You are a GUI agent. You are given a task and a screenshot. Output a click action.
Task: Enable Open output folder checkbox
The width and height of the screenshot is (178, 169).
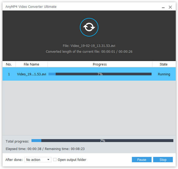[55, 160]
